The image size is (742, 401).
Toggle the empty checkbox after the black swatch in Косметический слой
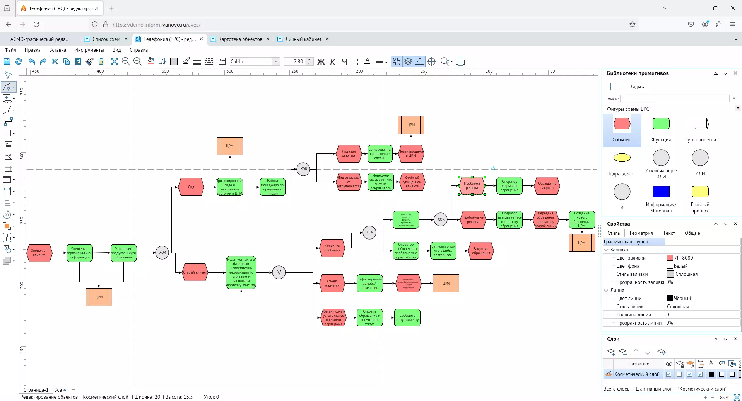[721, 374]
